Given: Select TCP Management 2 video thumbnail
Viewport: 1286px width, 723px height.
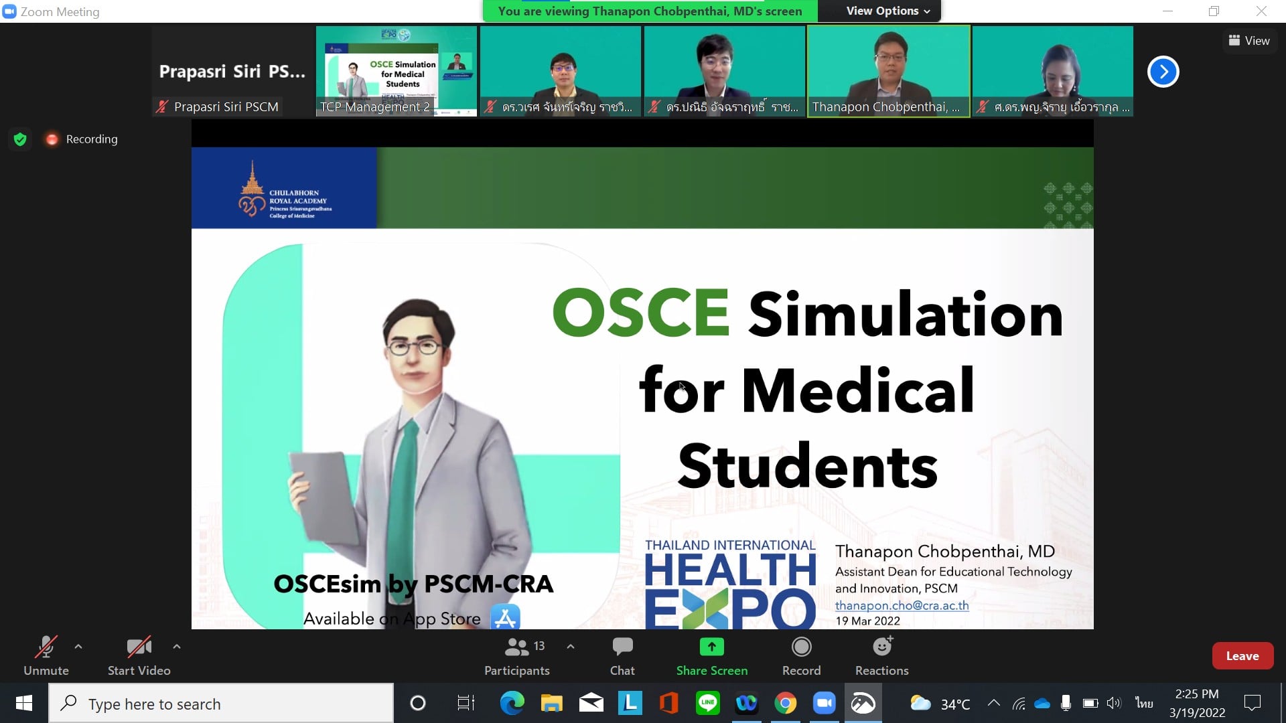Looking at the screenshot, I should [397, 72].
